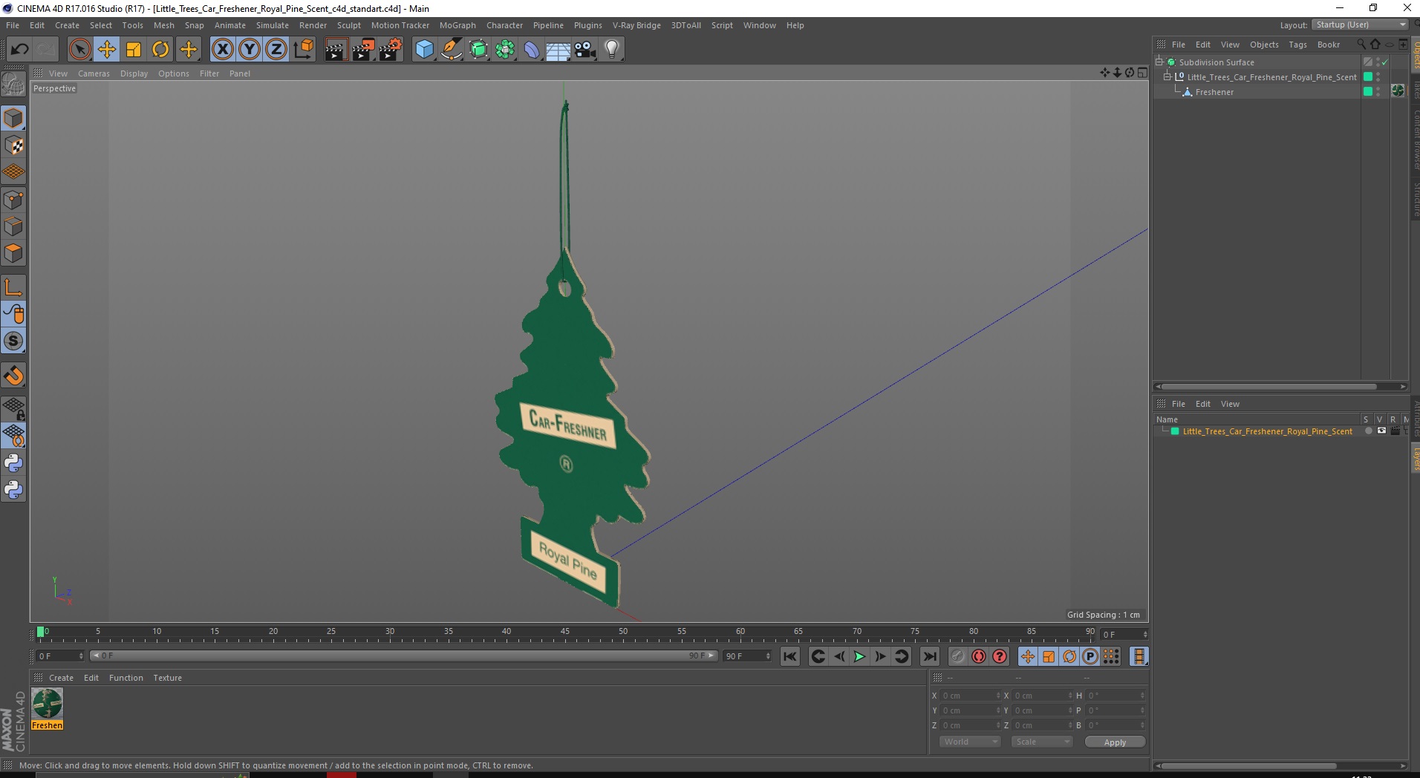The height and width of the screenshot is (778, 1420).
Task: Click the end frame stepper 90 F
Action: tap(747, 656)
